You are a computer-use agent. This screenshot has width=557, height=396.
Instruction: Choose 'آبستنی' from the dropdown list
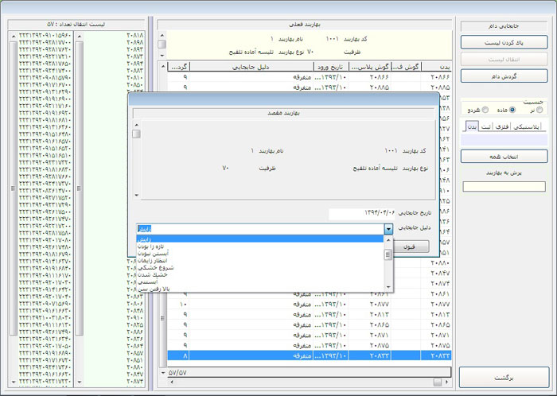tap(260, 282)
